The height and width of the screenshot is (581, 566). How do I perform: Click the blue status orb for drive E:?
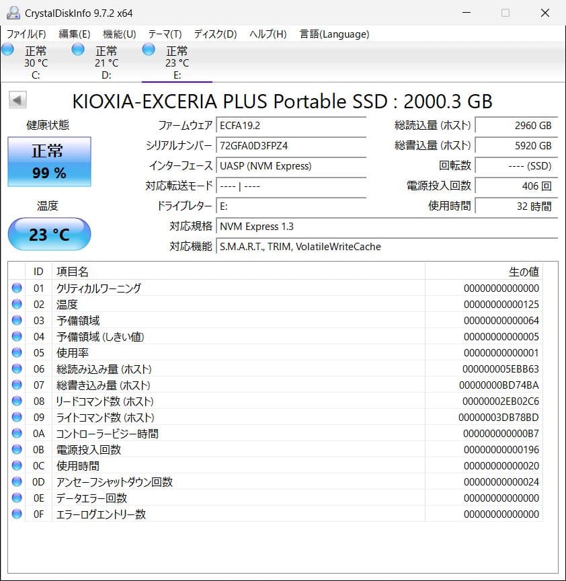click(147, 49)
